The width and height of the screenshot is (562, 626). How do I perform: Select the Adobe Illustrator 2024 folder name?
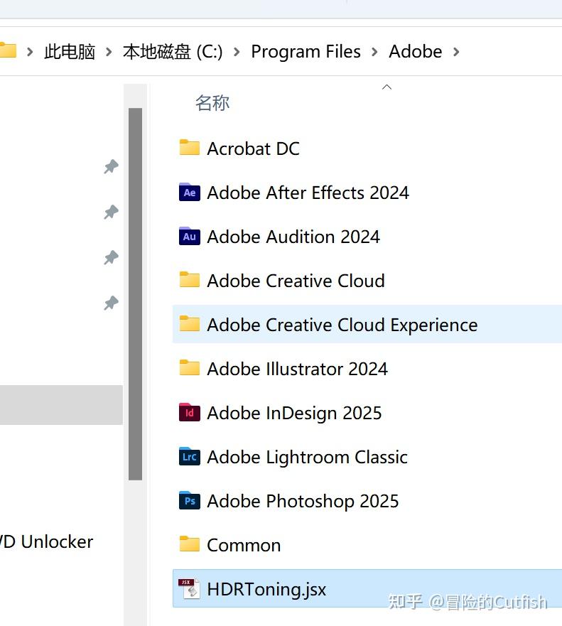[x=297, y=369]
